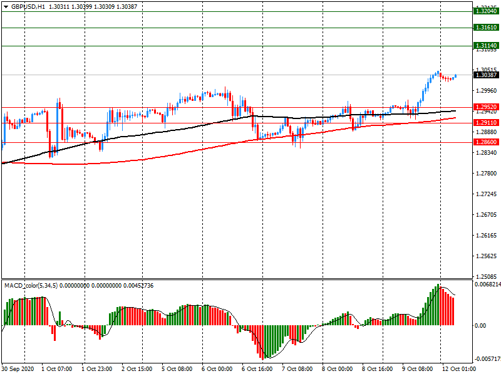Select the 1.31610 green level label

(x=486, y=28)
